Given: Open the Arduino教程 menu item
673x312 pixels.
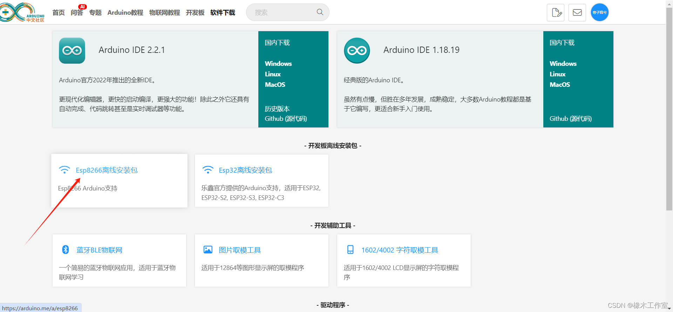Looking at the screenshot, I should tap(125, 13).
